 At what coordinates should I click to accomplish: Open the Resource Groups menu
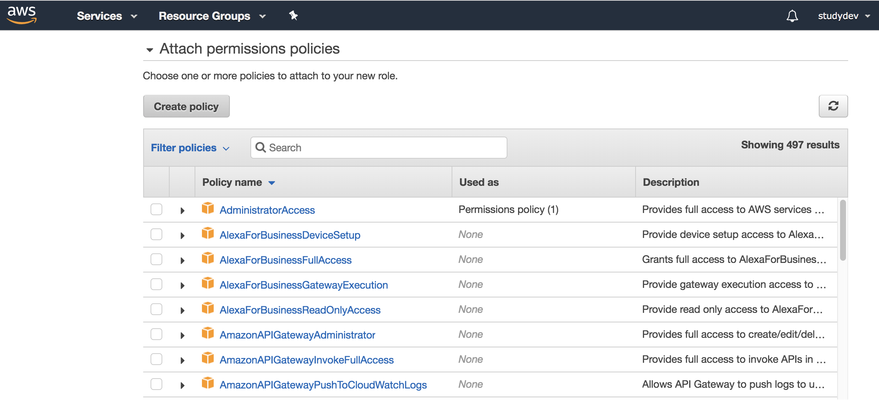tap(212, 16)
